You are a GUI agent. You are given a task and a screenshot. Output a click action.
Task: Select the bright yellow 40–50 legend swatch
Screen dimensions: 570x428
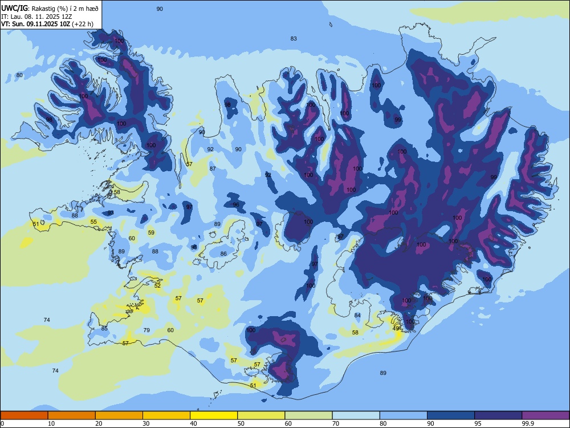(x=214, y=415)
